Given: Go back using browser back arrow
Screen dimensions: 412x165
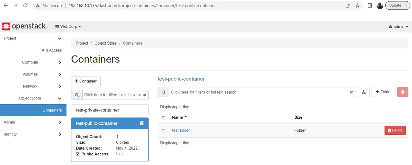Looking at the screenshot, I should pyautogui.click(x=6, y=5).
